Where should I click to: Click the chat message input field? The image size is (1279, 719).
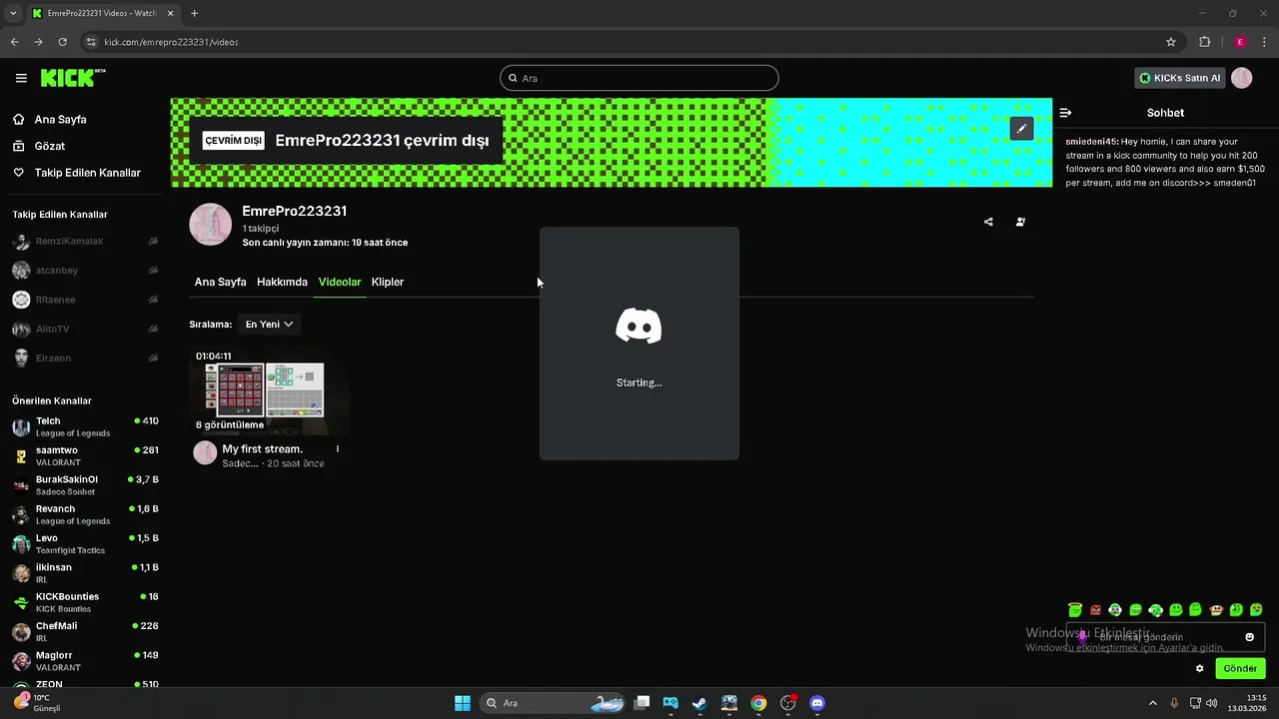1166,637
